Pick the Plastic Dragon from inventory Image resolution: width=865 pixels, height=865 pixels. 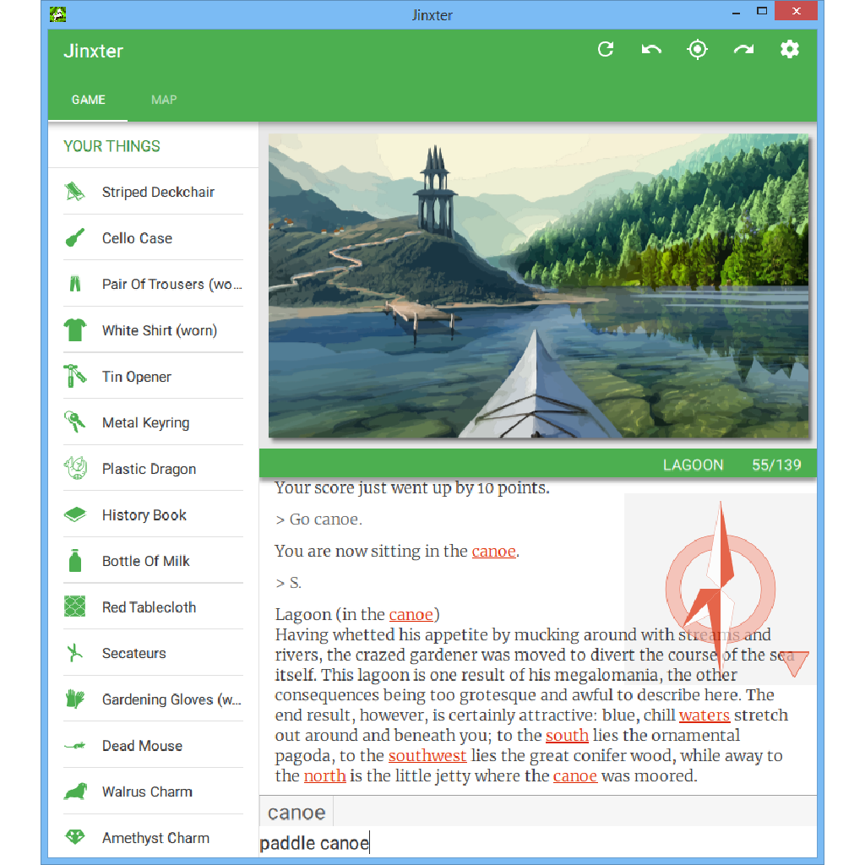149,469
